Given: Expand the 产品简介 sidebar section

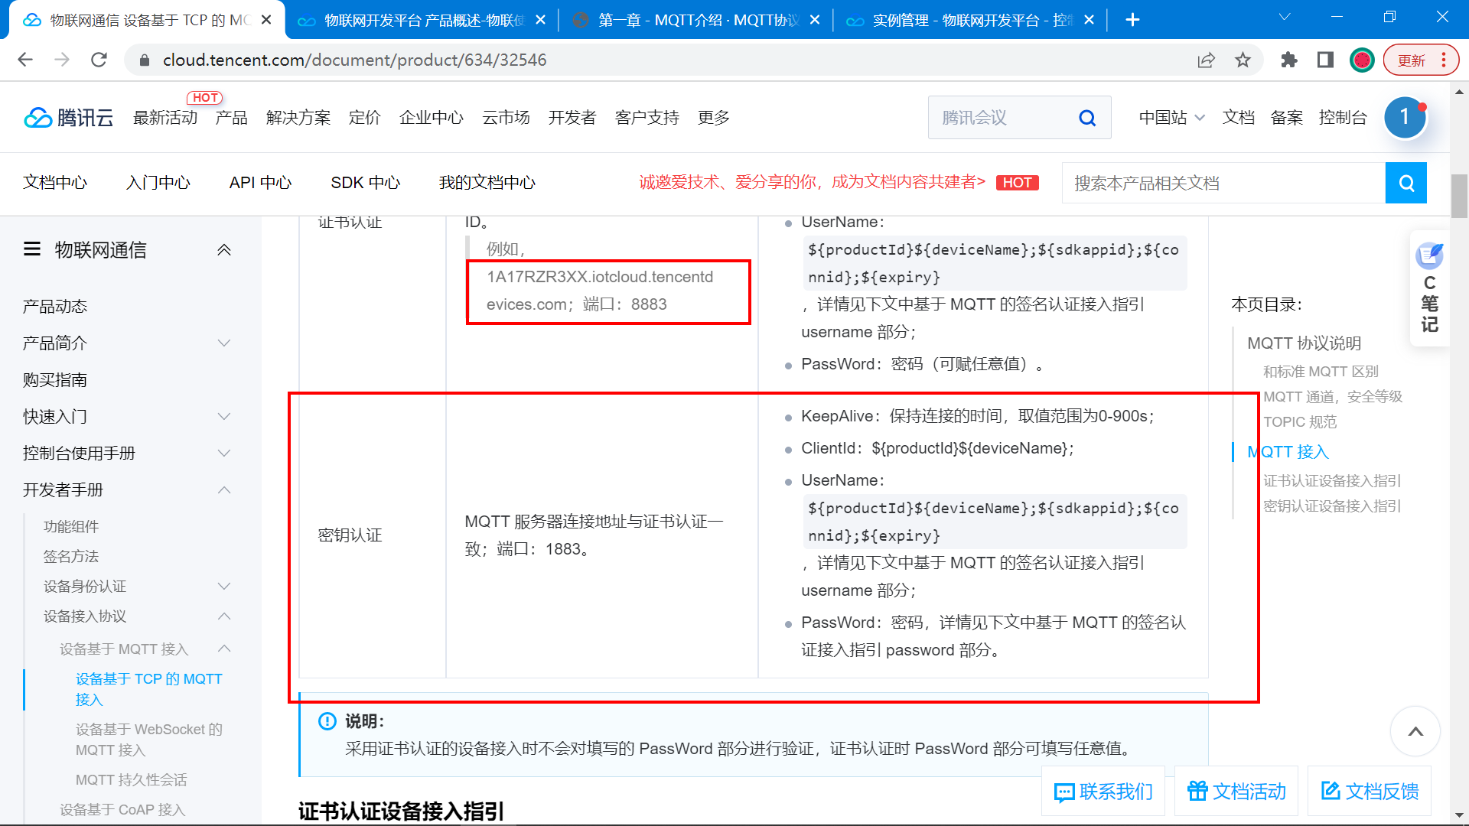Looking at the screenshot, I should pos(224,343).
